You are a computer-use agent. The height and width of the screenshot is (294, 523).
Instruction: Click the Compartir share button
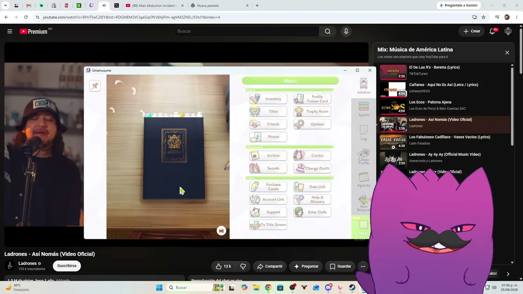click(270, 266)
